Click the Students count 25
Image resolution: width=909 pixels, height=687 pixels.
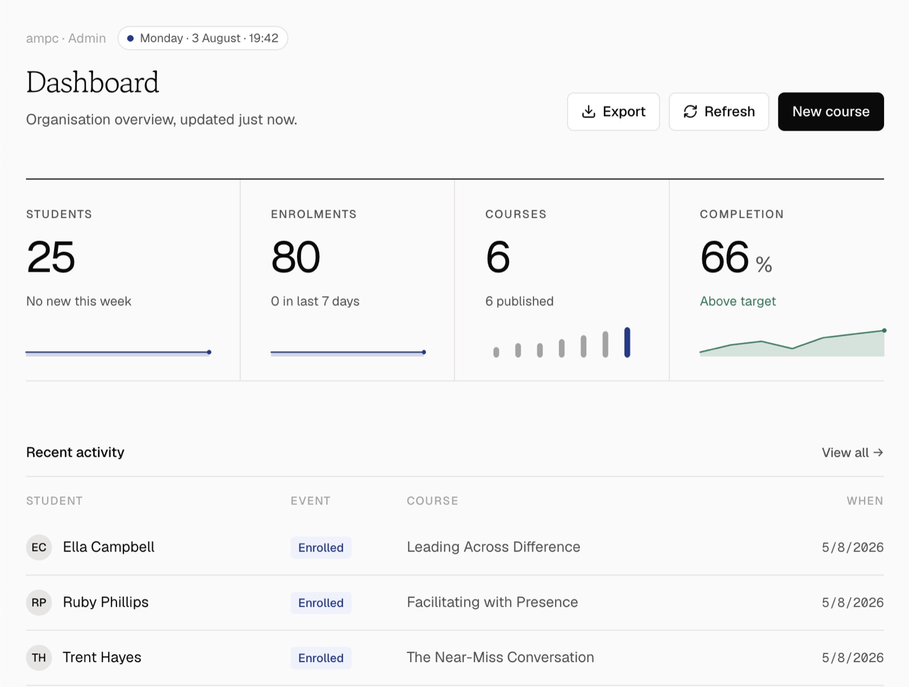51,257
